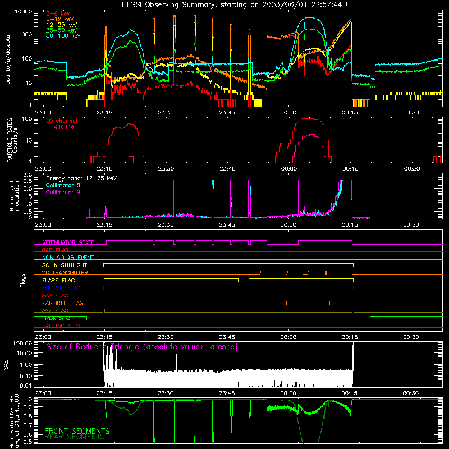Click the BAD PACKETS flag label
The width and height of the screenshot is (449, 449).
coord(61,326)
